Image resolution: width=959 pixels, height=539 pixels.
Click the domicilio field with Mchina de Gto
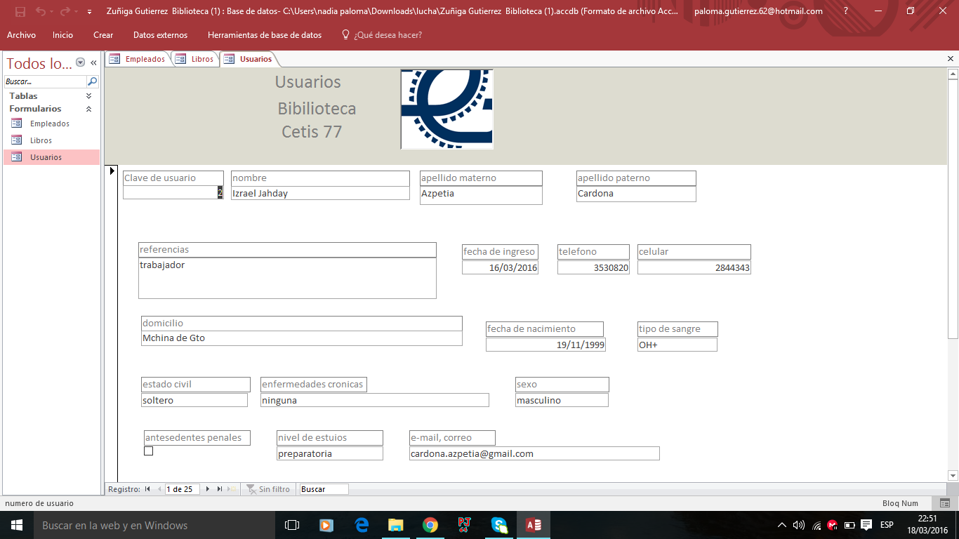click(302, 338)
